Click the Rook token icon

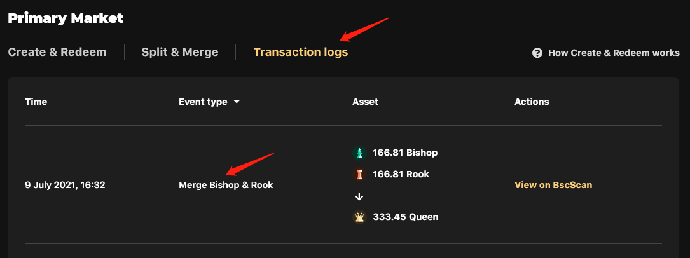pyautogui.click(x=359, y=175)
